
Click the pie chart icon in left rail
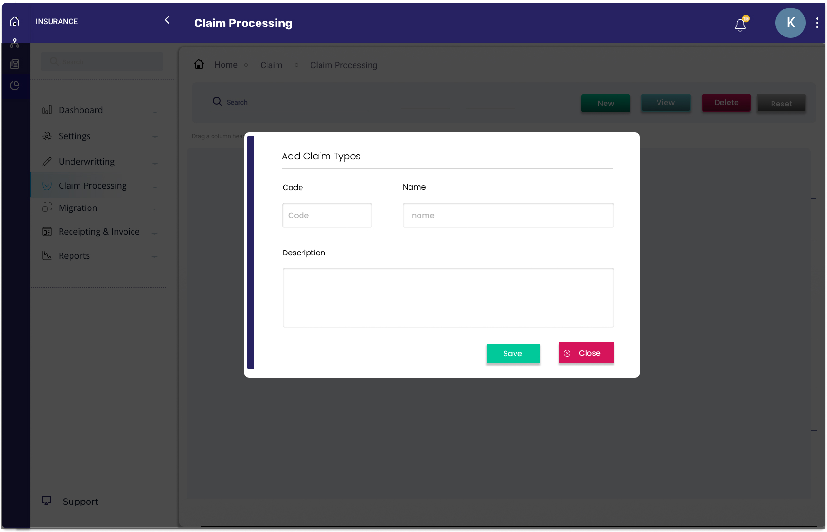click(15, 86)
